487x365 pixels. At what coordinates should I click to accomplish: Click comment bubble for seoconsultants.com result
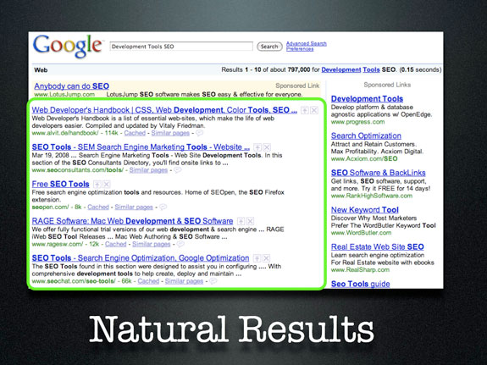(178, 170)
